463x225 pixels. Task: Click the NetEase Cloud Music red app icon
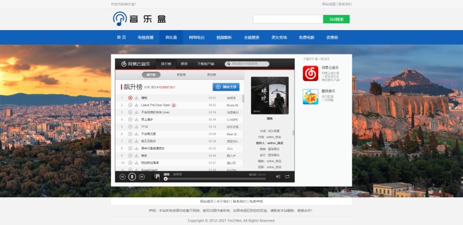(310, 73)
